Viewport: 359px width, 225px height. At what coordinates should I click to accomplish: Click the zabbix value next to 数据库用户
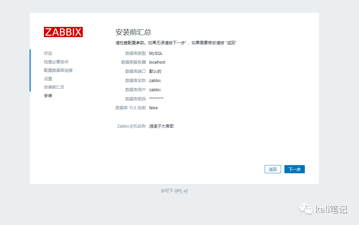coord(155,90)
